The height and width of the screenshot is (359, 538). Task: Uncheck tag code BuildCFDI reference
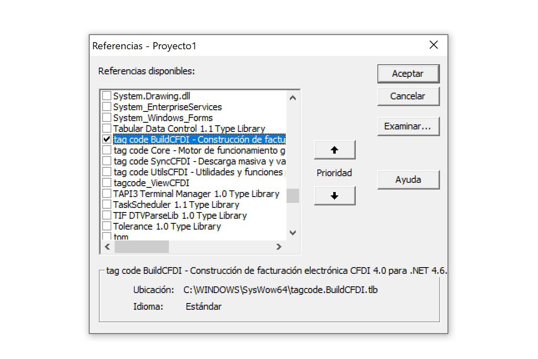[x=107, y=139]
